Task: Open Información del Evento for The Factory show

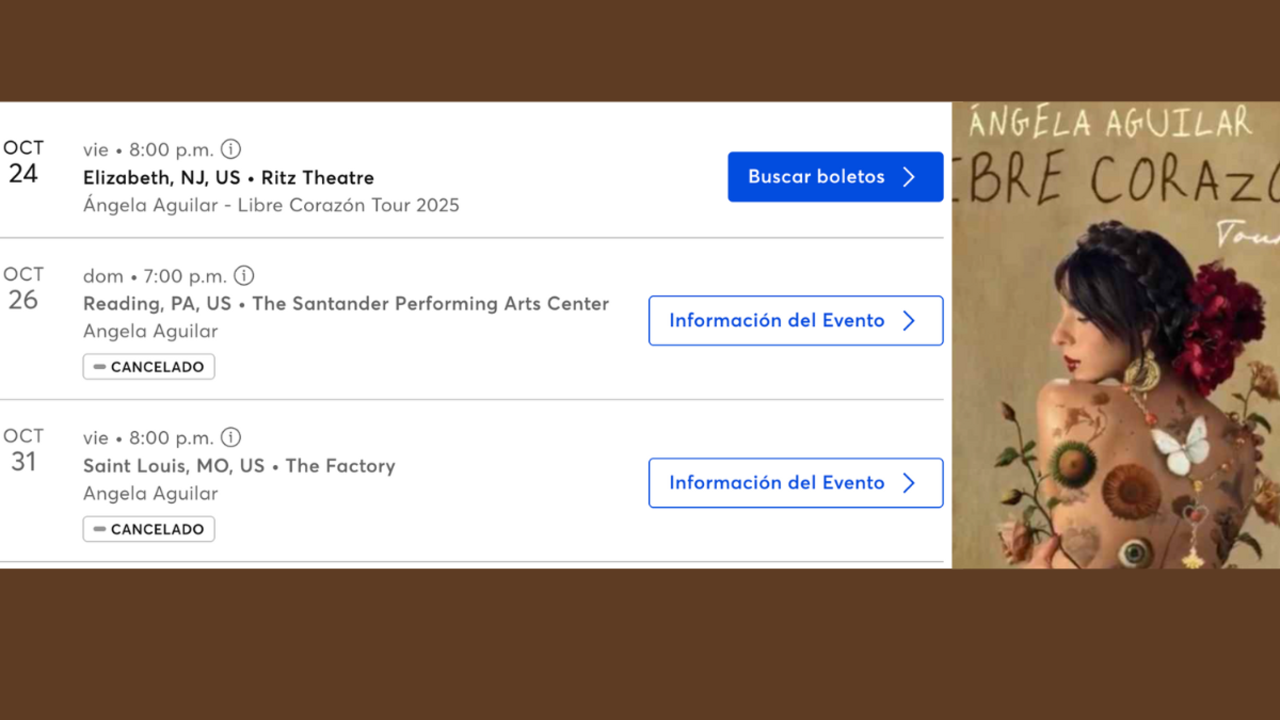Action: (x=795, y=483)
